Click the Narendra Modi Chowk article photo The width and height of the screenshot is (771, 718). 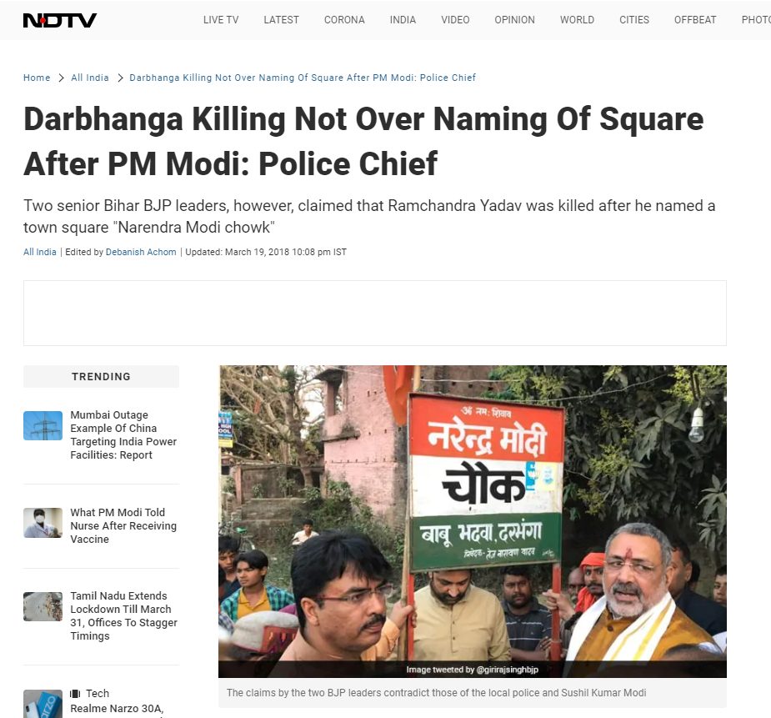(473, 521)
